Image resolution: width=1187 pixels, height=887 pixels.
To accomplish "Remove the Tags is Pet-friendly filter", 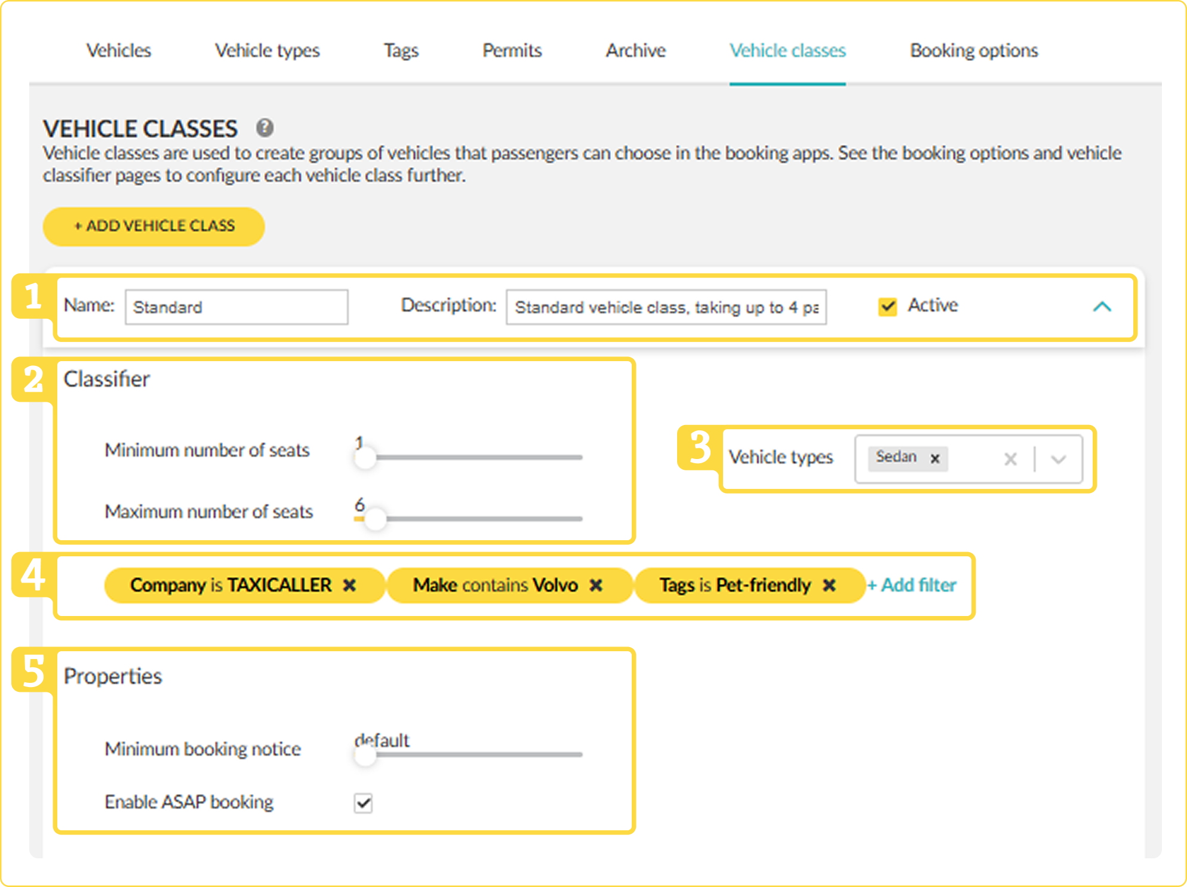I will point(829,586).
